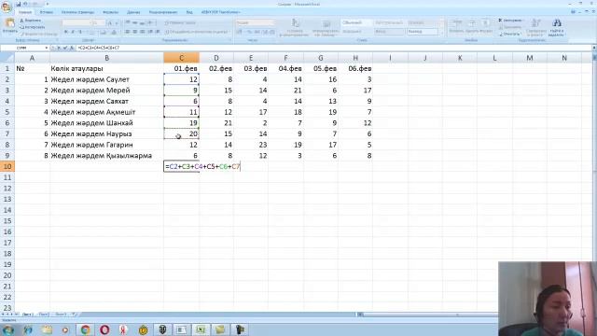Click column H header
597x336 pixels.
(x=355, y=58)
